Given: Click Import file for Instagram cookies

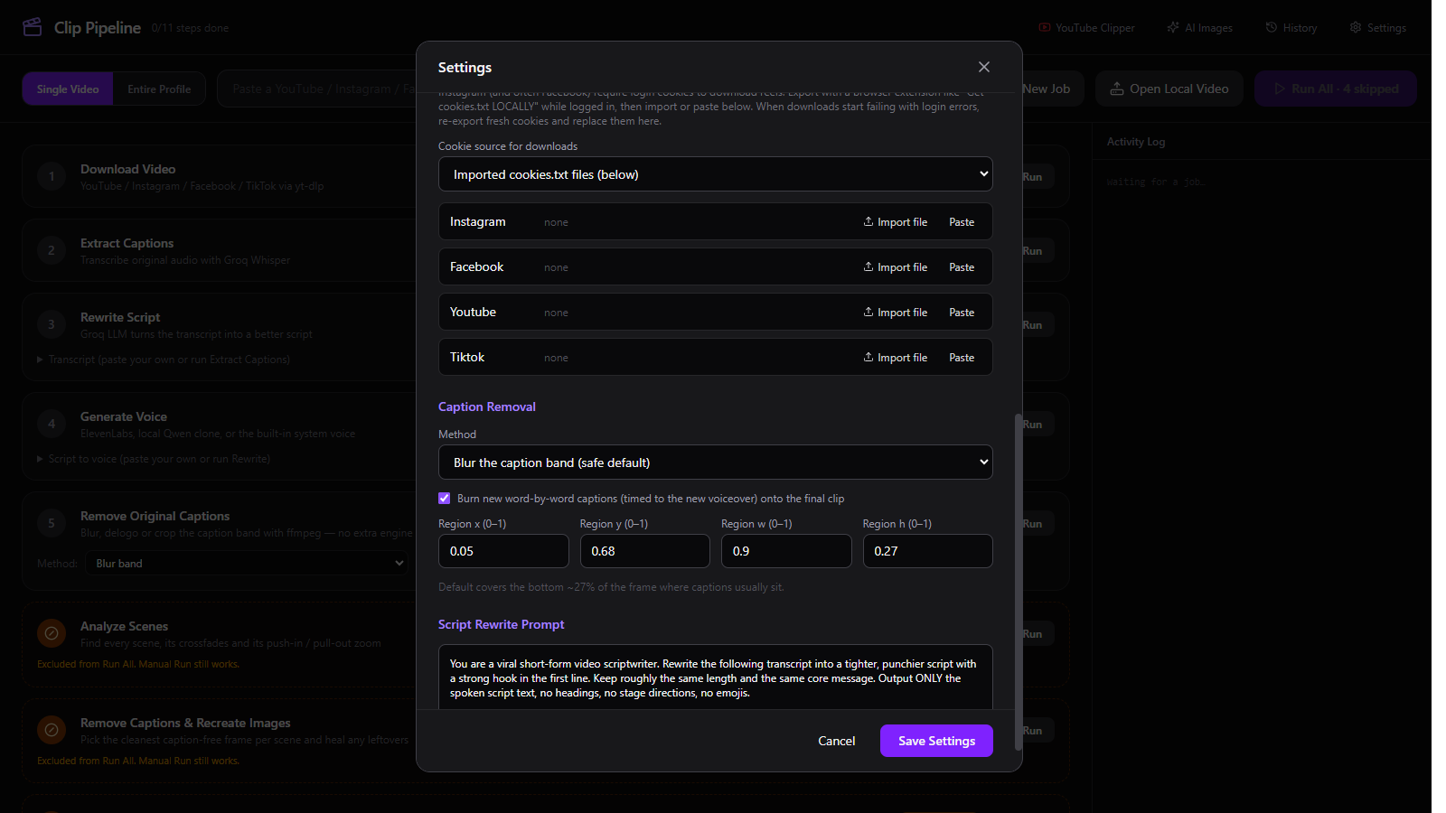Looking at the screenshot, I should click(895, 222).
